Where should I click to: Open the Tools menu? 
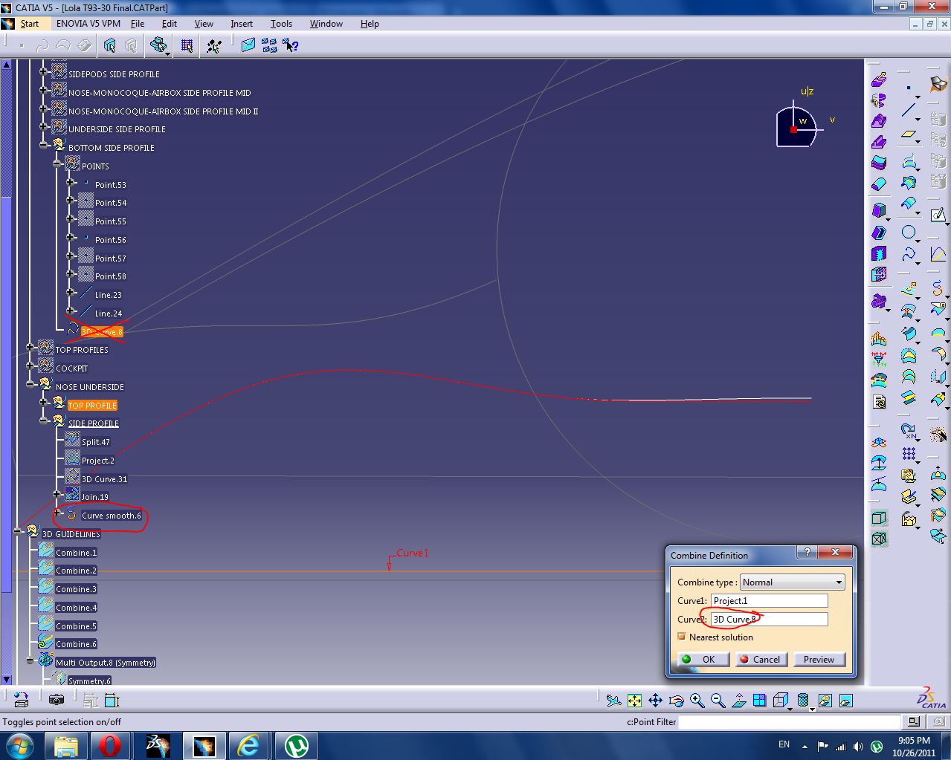click(281, 24)
